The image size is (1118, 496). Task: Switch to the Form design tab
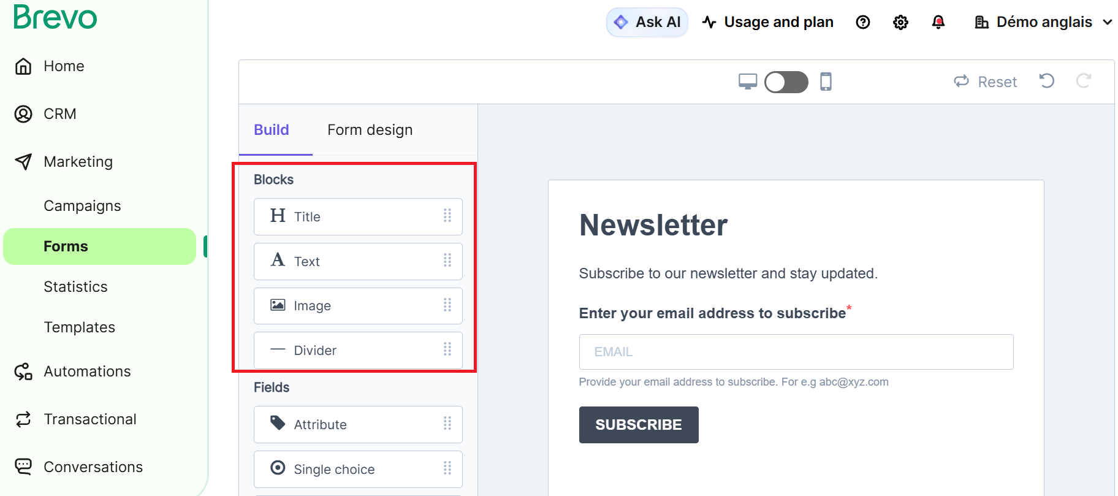tap(370, 130)
